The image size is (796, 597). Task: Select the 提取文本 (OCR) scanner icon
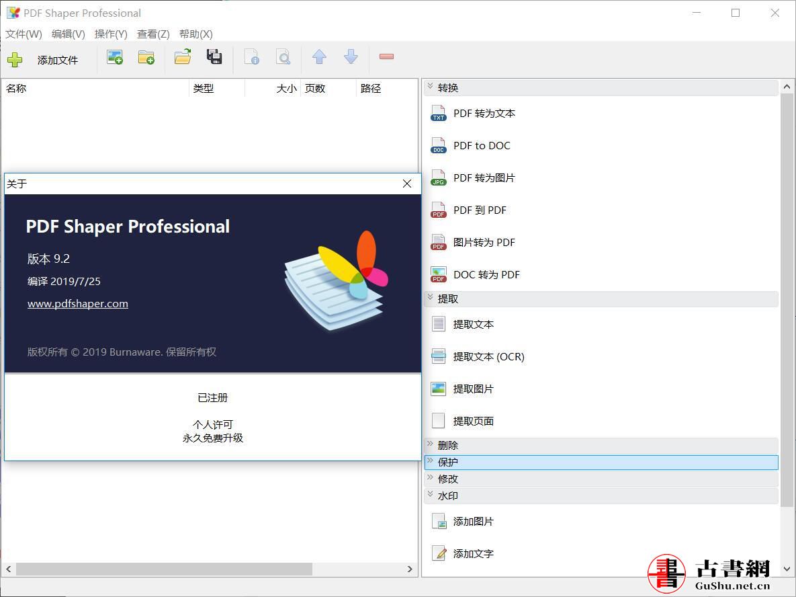pos(438,357)
